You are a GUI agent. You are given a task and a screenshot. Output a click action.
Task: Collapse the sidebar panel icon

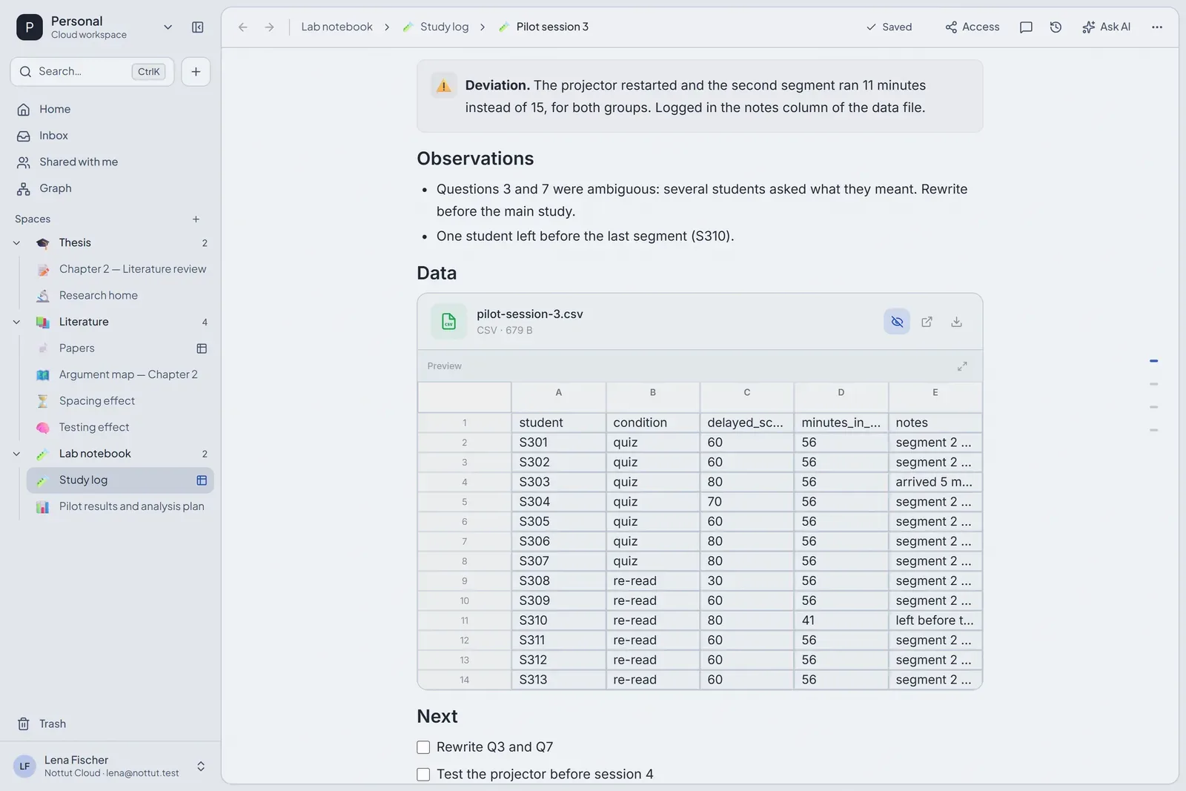click(x=197, y=27)
